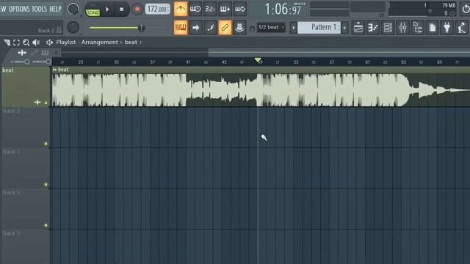Open project info page icon
Viewport: 470px width, 264px height.
click(432, 28)
